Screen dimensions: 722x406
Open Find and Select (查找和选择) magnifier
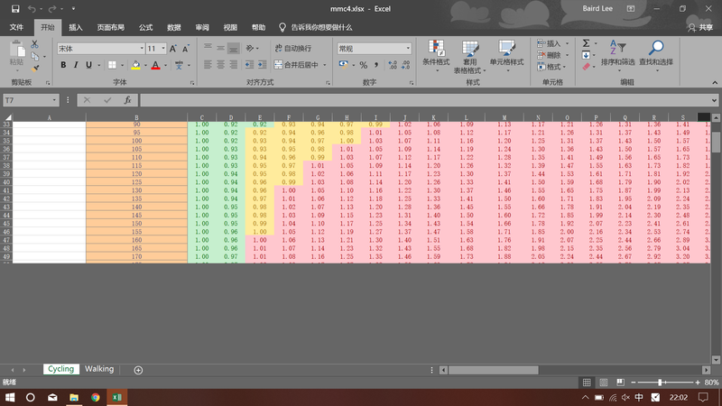tap(656, 54)
